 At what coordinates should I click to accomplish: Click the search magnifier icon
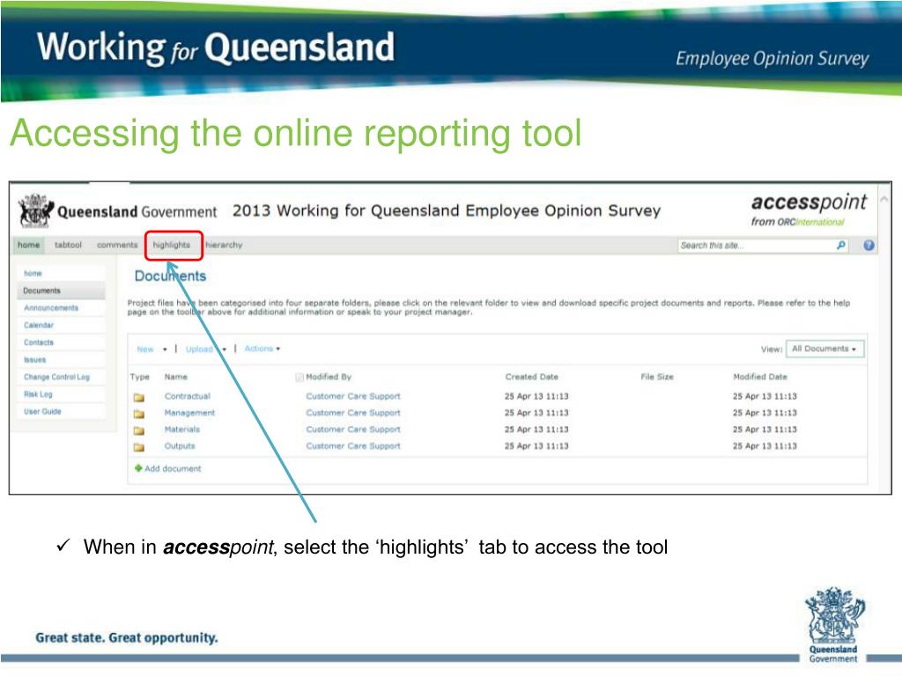(841, 246)
